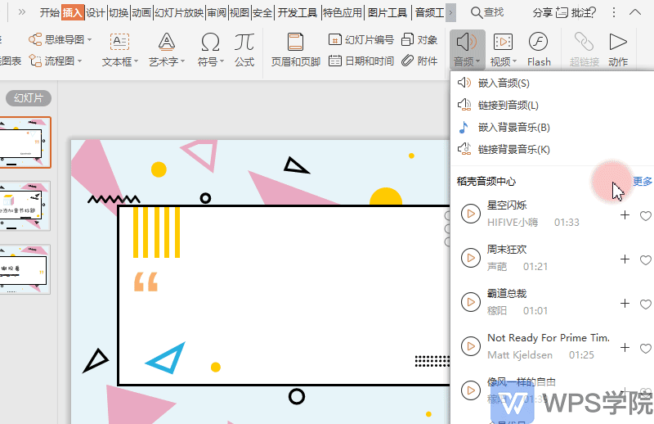
Task: Click the 动作 action button
Action: (x=618, y=50)
